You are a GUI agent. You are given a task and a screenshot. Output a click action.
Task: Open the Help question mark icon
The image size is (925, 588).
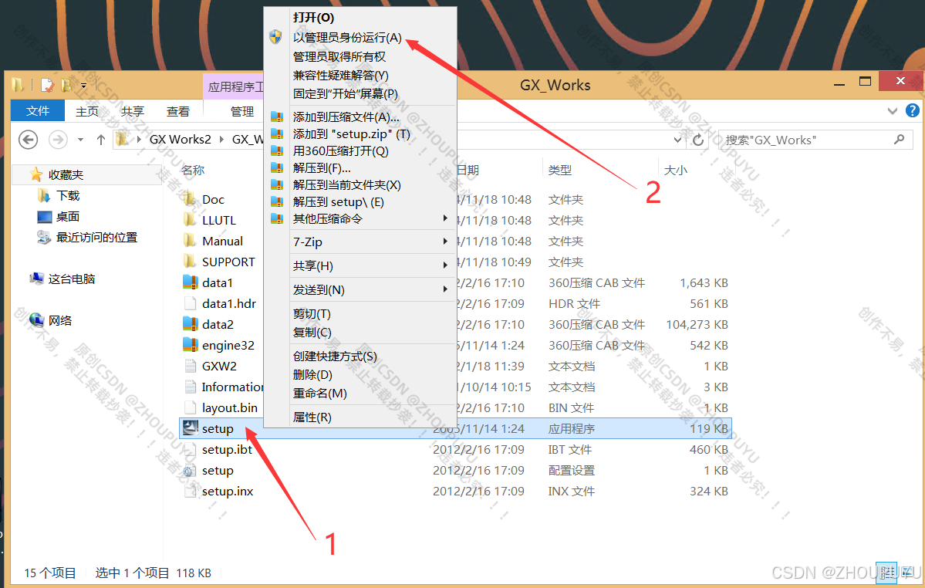pyautogui.click(x=912, y=110)
